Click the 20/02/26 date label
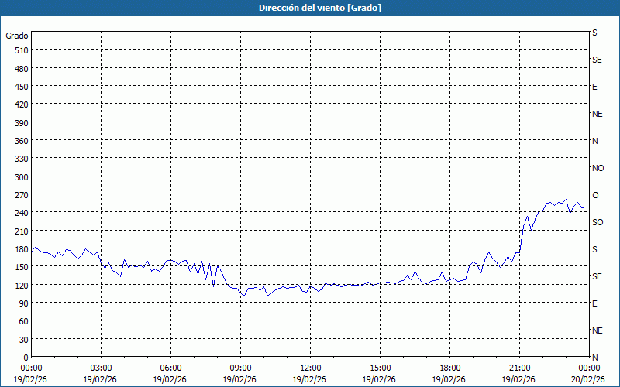620x387 pixels. pyautogui.click(x=588, y=379)
